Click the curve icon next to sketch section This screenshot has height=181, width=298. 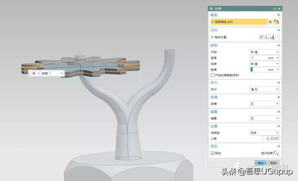coord(271,22)
